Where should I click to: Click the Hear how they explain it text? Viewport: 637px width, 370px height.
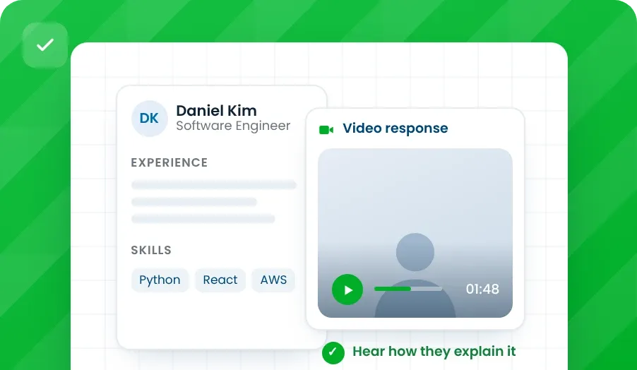[434, 352]
